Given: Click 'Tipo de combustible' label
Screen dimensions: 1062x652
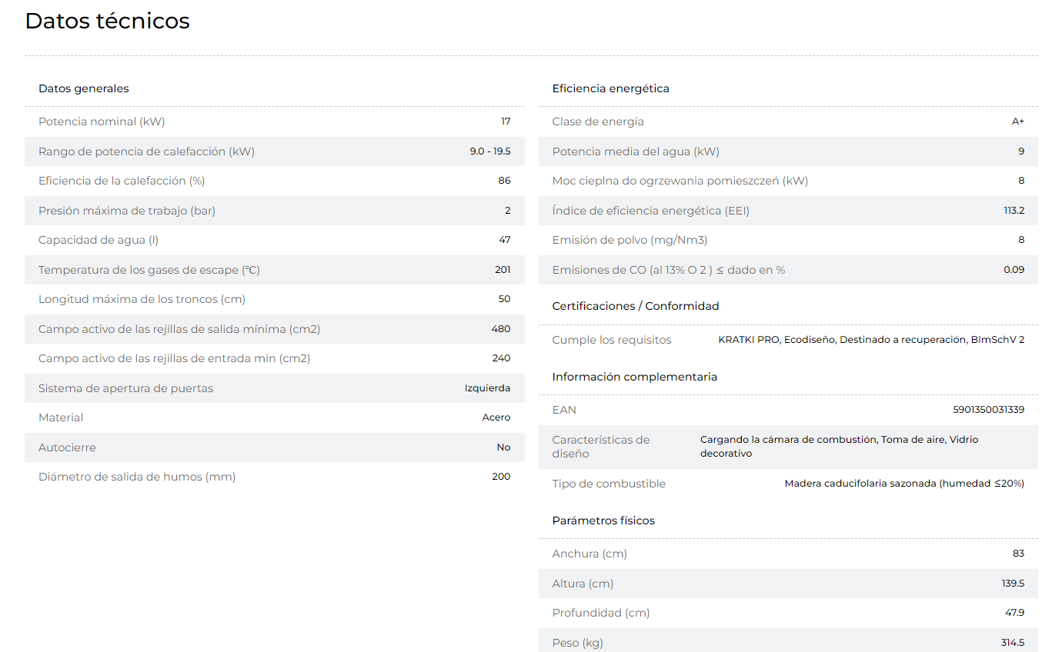Looking at the screenshot, I should [x=609, y=484].
